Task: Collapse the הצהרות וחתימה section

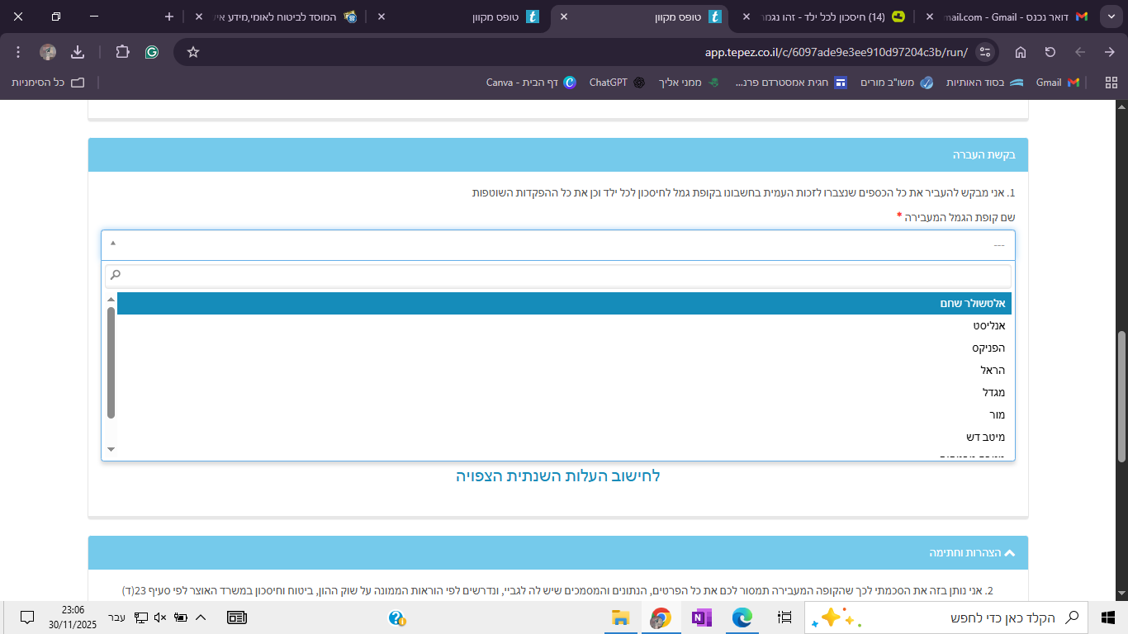Action: pyautogui.click(x=1011, y=553)
